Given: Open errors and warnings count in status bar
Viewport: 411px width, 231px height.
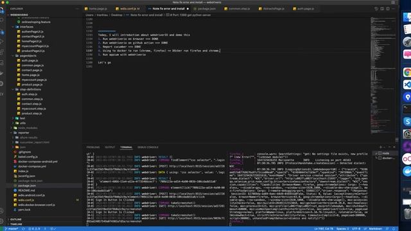Looking at the screenshot, I should [34, 228].
